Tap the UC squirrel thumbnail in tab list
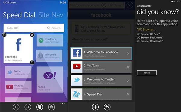The width and height of the screenshot is (181, 112). pos(77,94)
